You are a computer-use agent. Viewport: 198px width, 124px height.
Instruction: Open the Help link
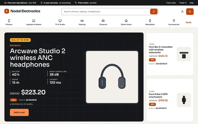click(x=192, y=3)
